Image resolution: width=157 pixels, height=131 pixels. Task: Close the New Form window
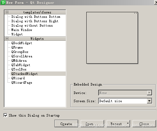point(156,3)
